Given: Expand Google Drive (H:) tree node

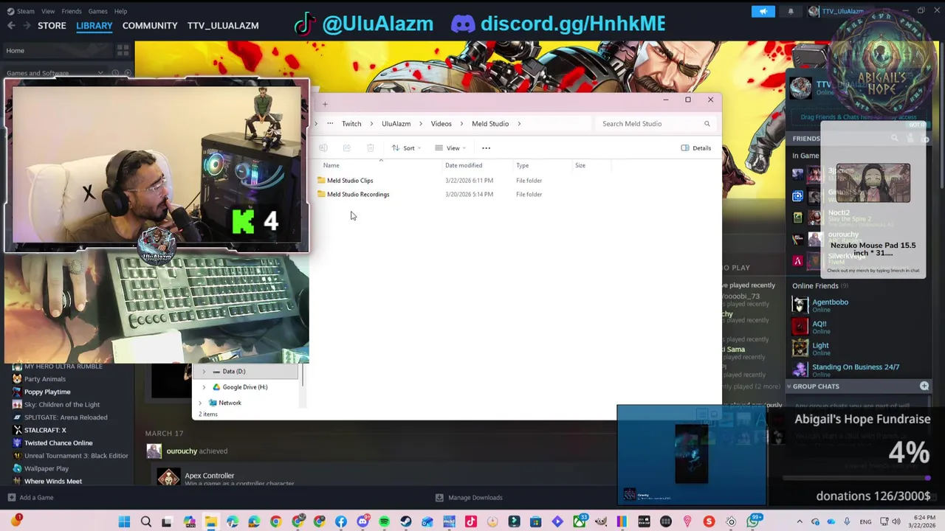Looking at the screenshot, I should pyautogui.click(x=204, y=387).
